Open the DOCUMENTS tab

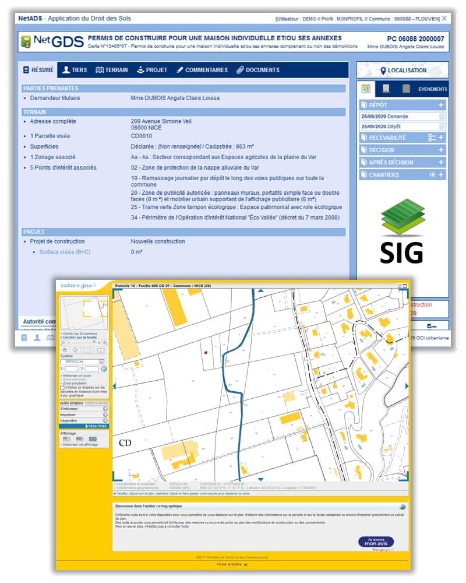tap(258, 70)
